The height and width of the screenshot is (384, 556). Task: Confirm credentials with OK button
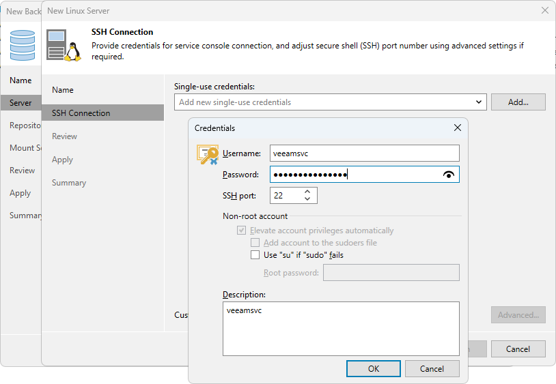click(374, 369)
